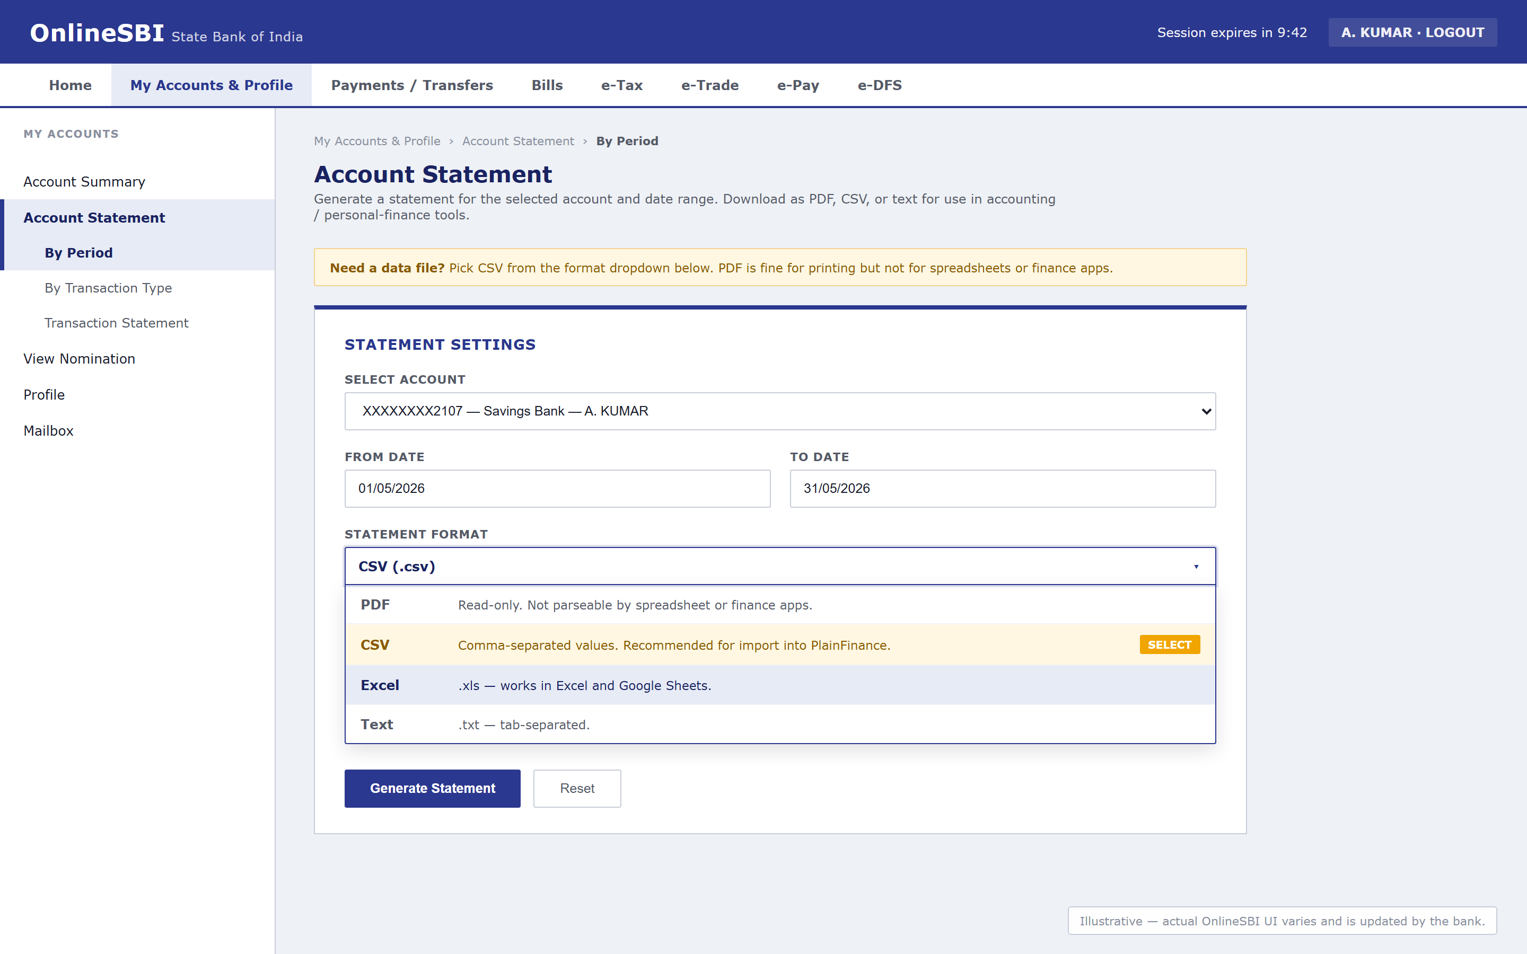Click the 'By Period' breadcrumb text

click(x=627, y=142)
